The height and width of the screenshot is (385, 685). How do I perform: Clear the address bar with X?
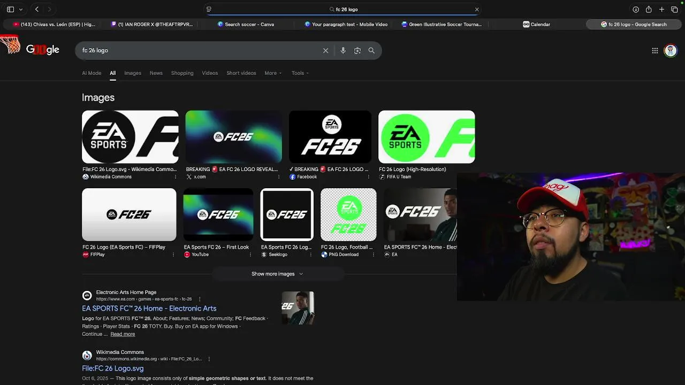tap(477, 9)
